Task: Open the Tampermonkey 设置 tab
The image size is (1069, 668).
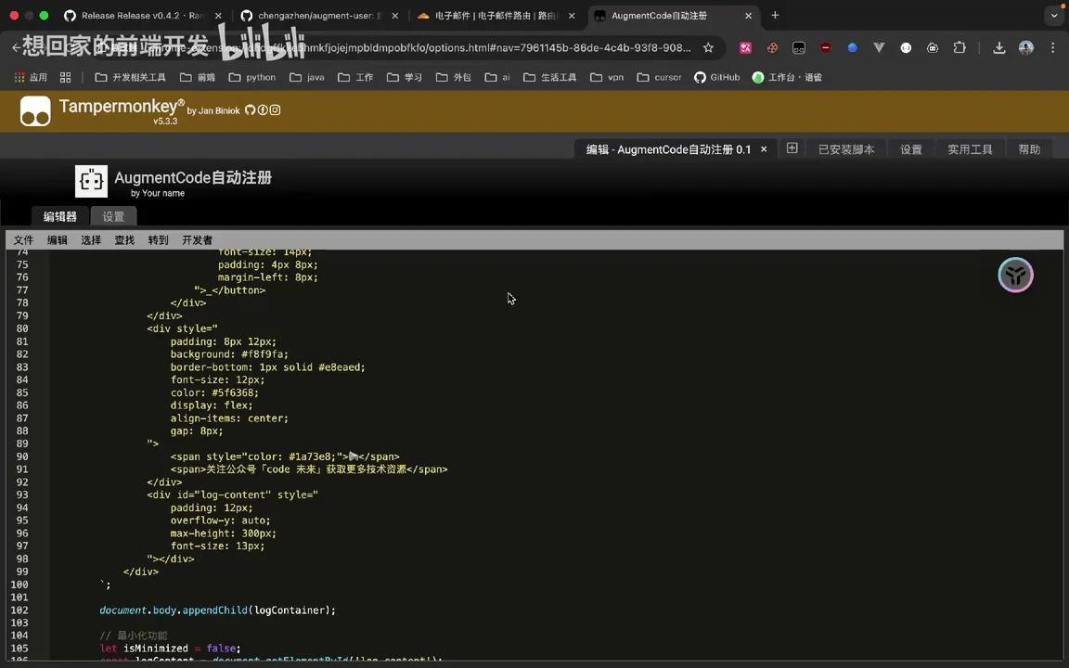Action: pos(911,149)
